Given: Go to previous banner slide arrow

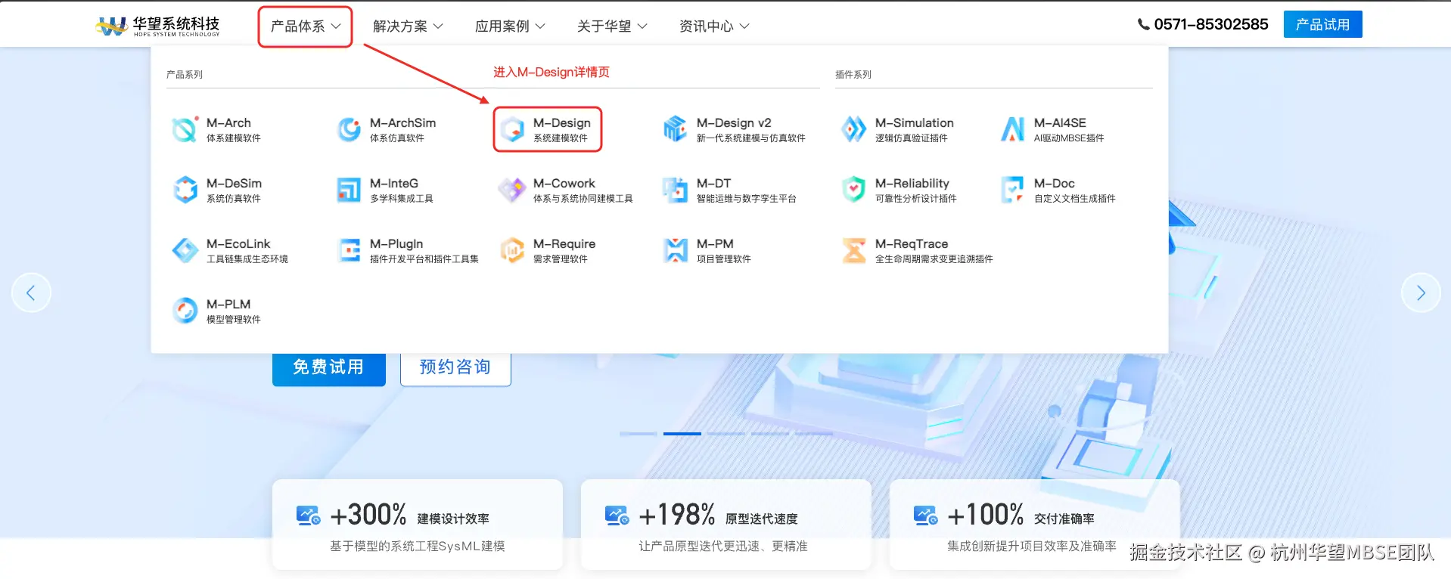Looking at the screenshot, I should tap(31, 293).
